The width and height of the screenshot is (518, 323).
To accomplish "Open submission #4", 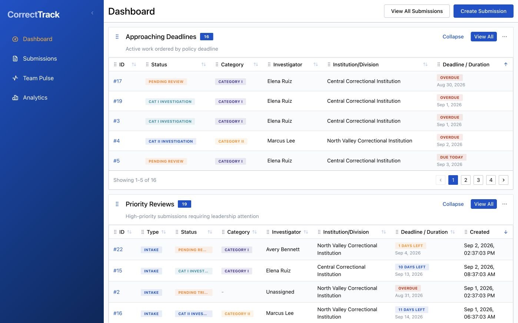I will coord(116,141).
